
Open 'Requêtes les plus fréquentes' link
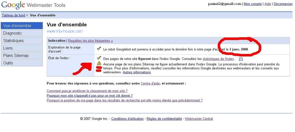pyautogui.click(x=90, y=41)
